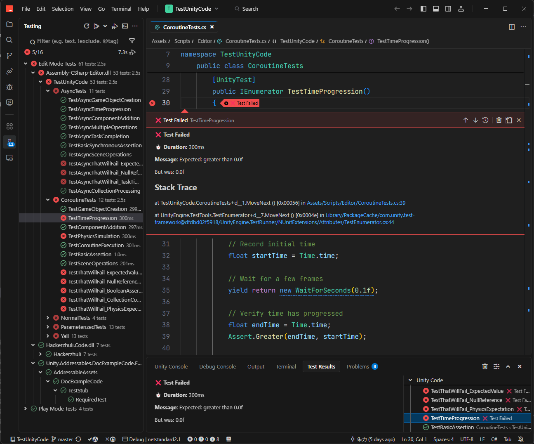This screenshot has height=444, width=534.
Task: Navigate back with the left arrow
Action: coord(397,9)
